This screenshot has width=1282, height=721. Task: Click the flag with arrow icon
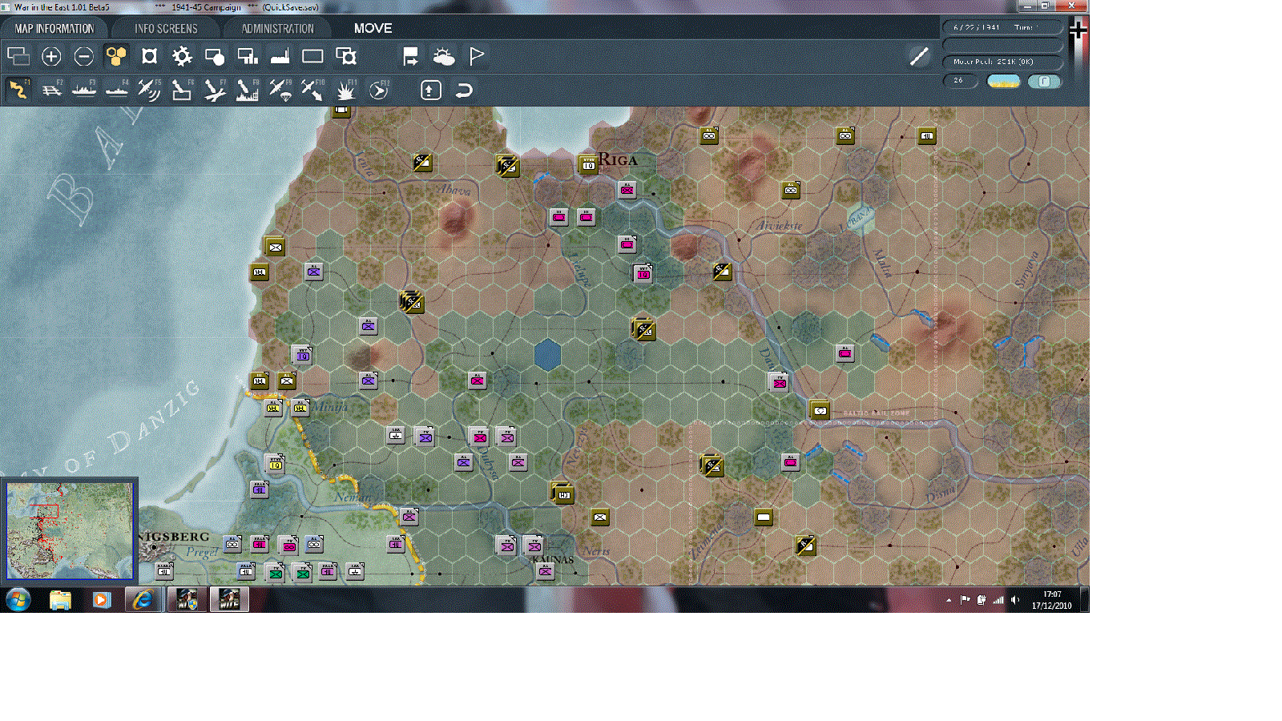click(x=410, y=56)
